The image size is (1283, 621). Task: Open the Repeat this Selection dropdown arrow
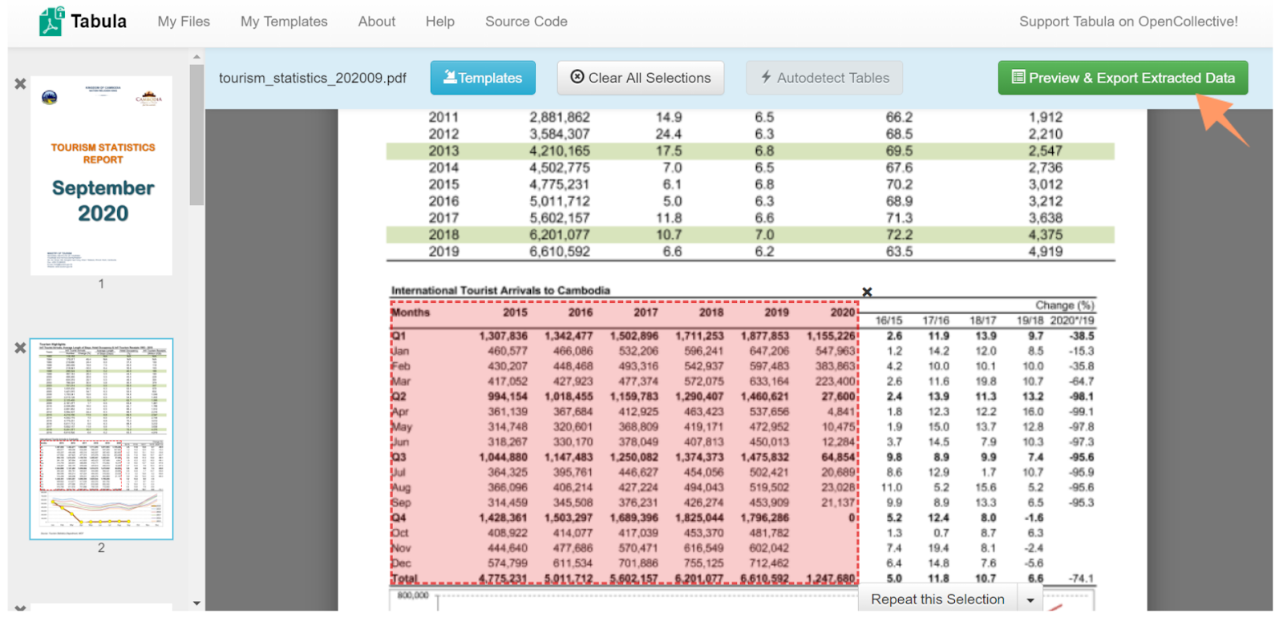[x=1030, y=599]
